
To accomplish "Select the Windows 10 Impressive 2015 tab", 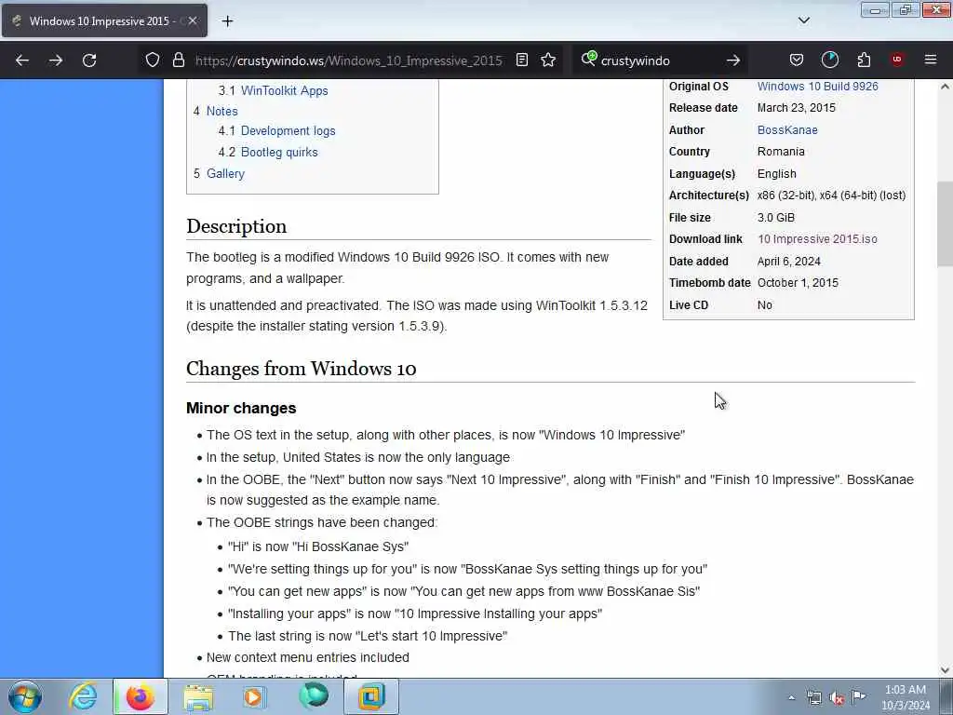I will click(104, 20).
